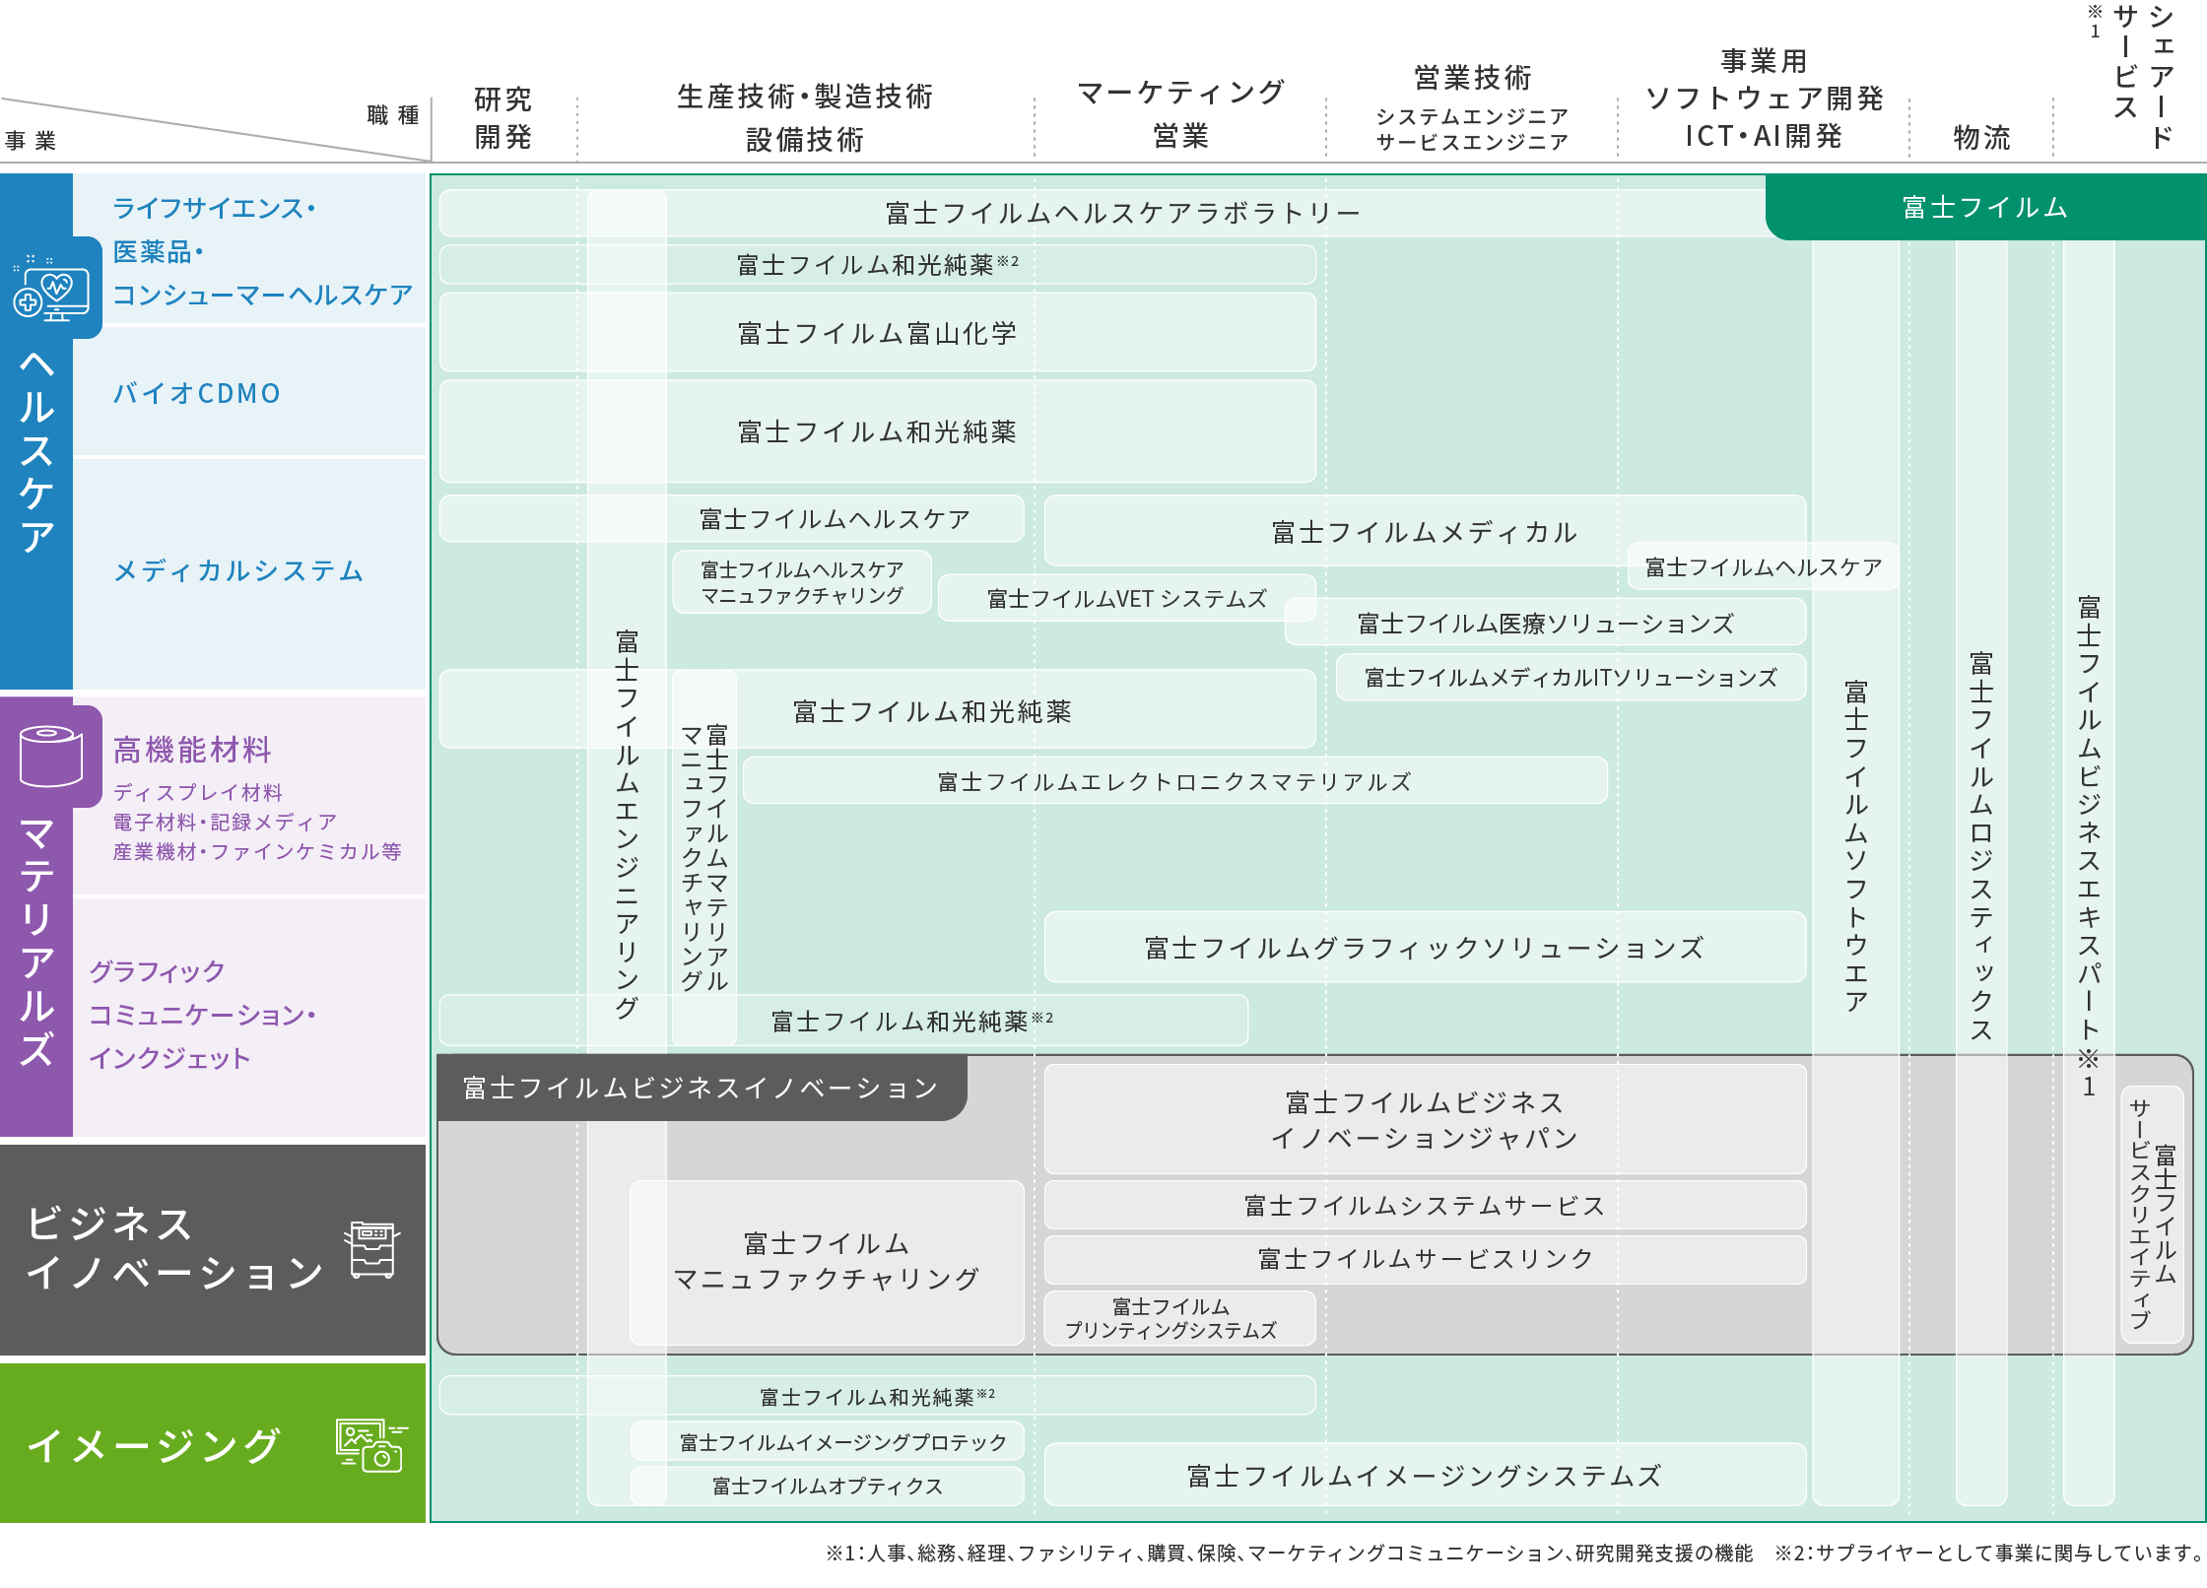Click 富士フイルムメディカルITソリューションズ box

(x=1571, y=677)
